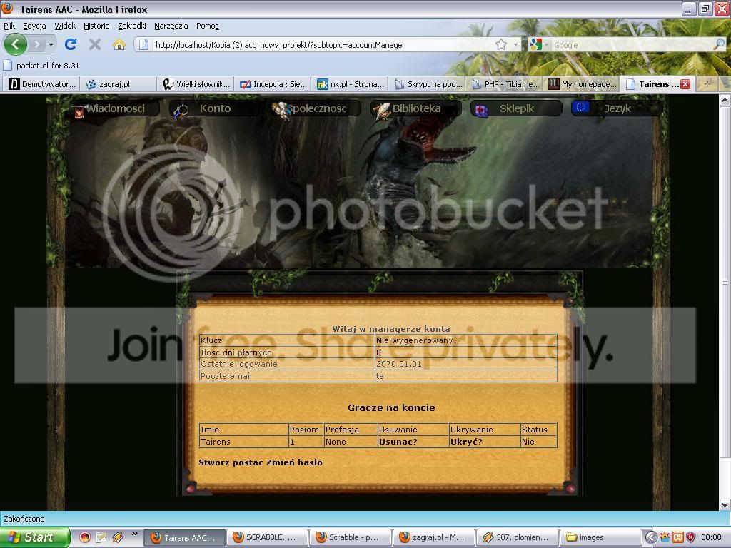Open the Historia menu
Viewport: 731px width, 548px height.
(96, 26)
